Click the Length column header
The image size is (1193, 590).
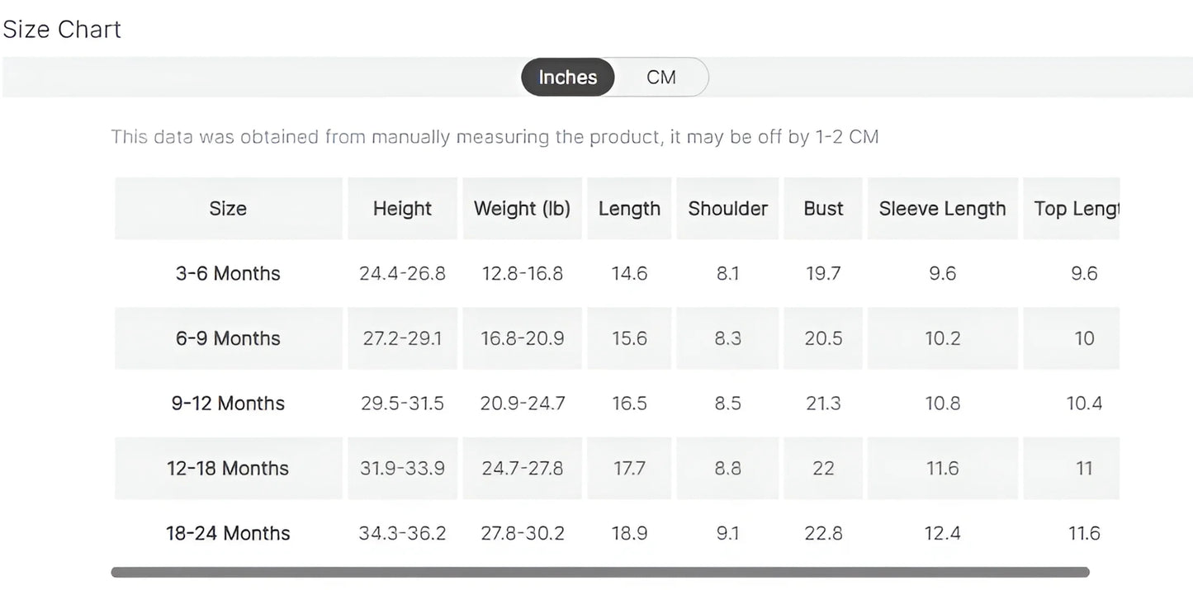click(x=629, y=209)
